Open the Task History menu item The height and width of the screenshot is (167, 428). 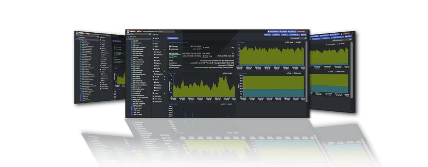158,99
